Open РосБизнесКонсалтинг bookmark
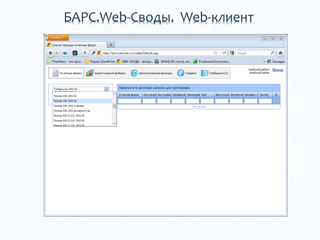 tap(212, 62)
